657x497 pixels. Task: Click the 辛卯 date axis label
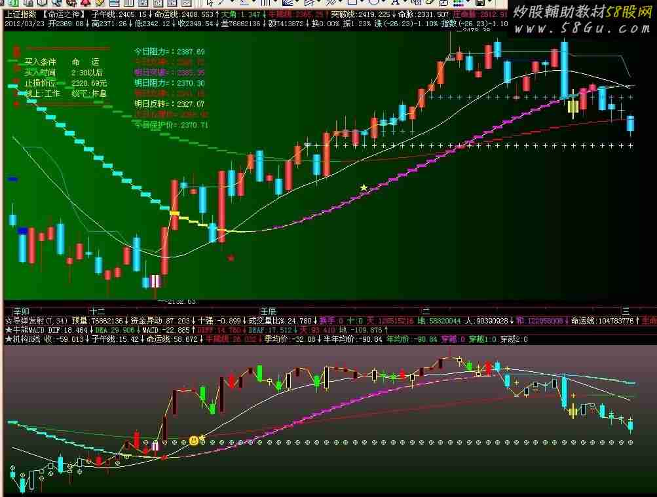pos(22,311)
